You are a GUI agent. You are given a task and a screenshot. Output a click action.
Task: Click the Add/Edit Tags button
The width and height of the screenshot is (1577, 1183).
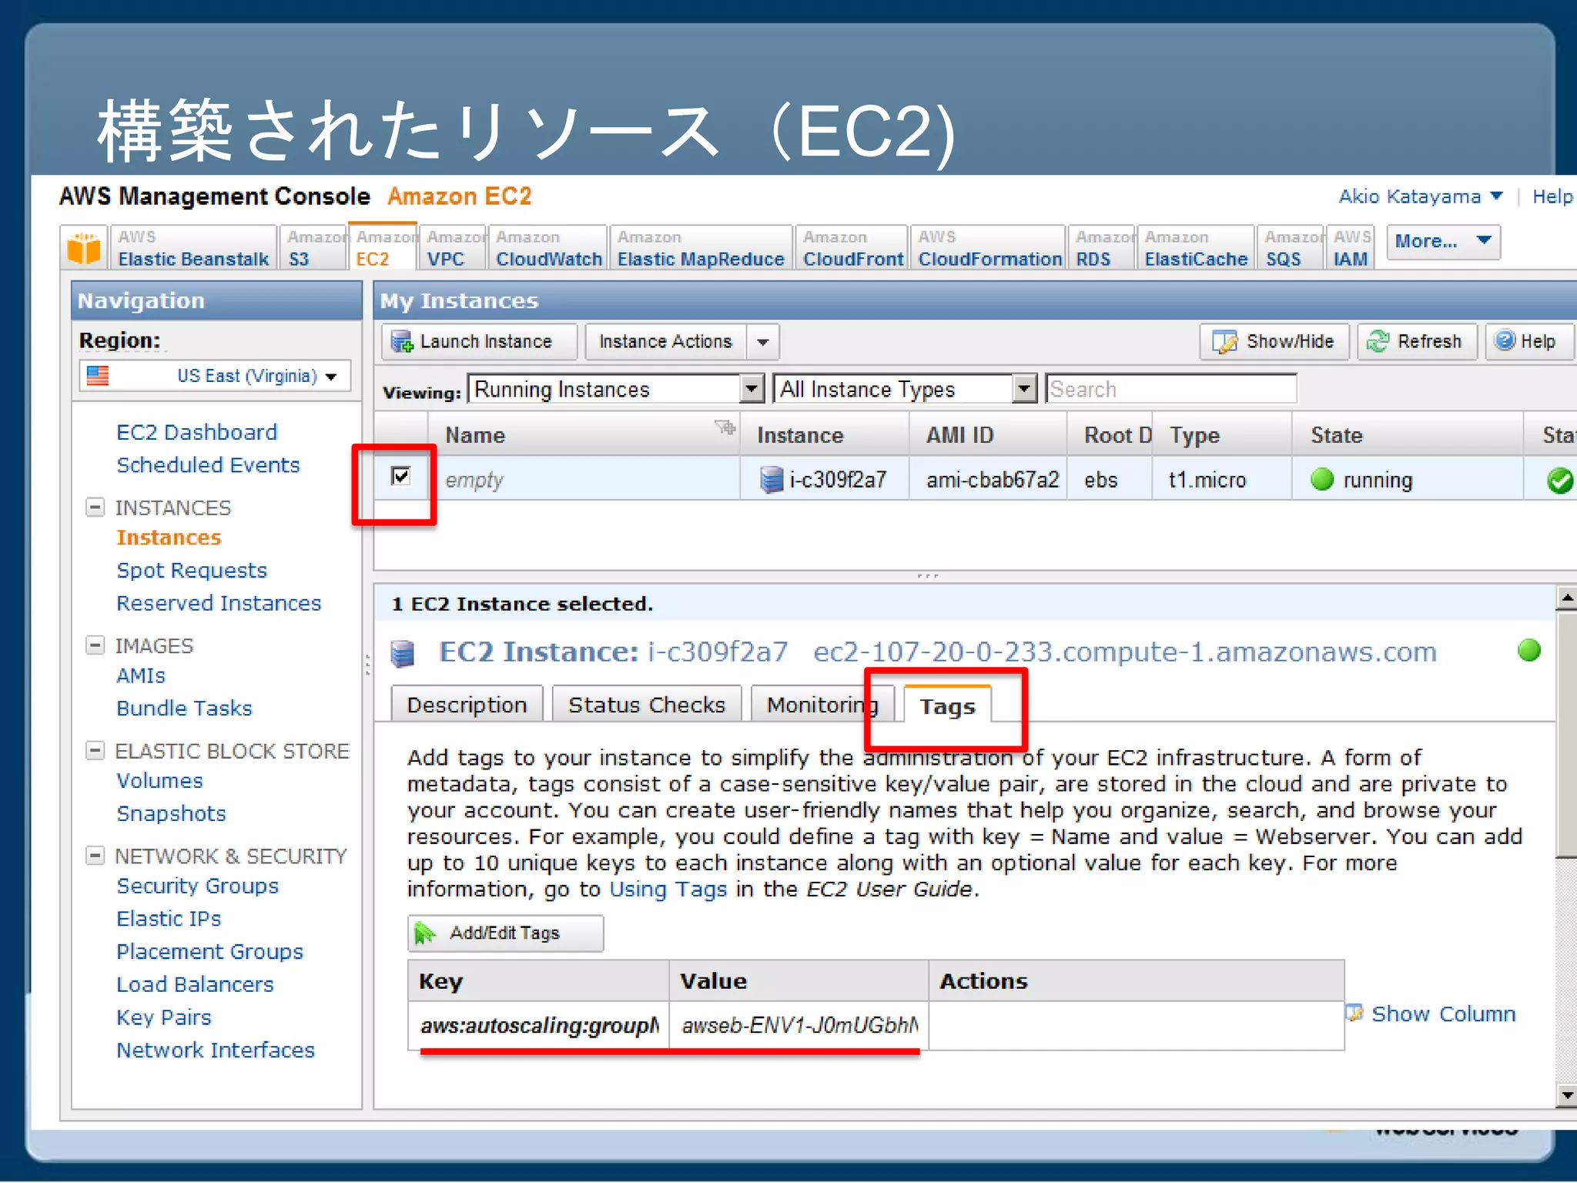tap(505, 933)
